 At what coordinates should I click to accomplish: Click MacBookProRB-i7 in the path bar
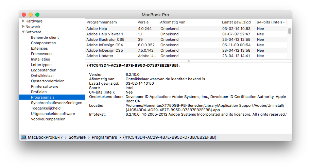point(45,137)
